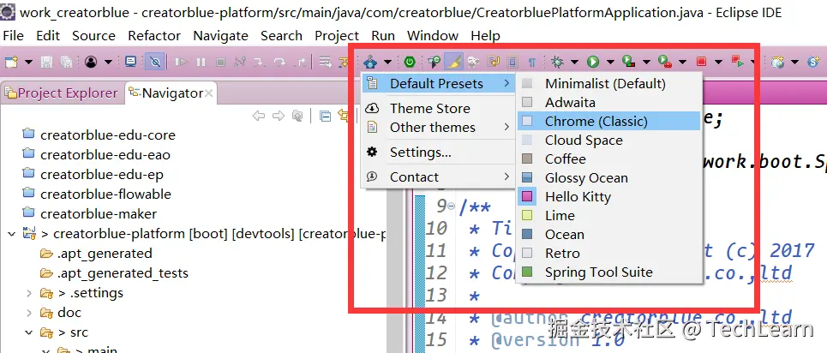Click the Step Over icon
This screenshot has width=827, height=353.
pyautogui.click(x=279, y=63)
